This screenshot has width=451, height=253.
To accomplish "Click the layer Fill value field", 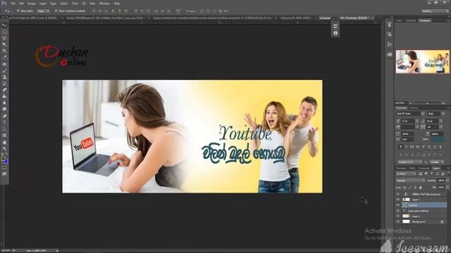I will click(440, 188).
